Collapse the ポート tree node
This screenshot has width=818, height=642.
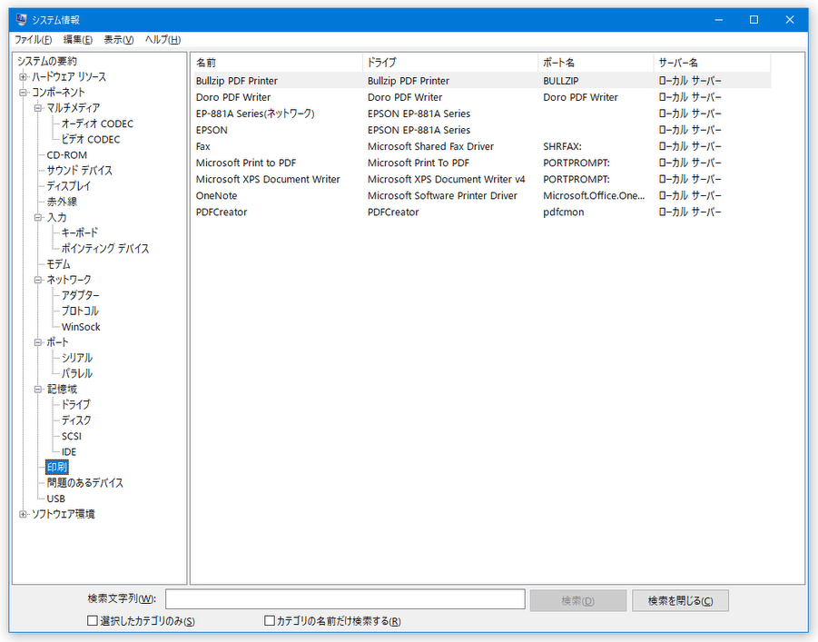(x=37, y=343)
